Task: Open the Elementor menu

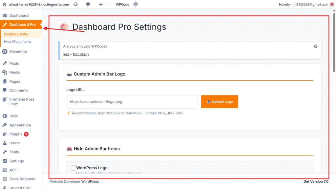Action: click(18, 52)
